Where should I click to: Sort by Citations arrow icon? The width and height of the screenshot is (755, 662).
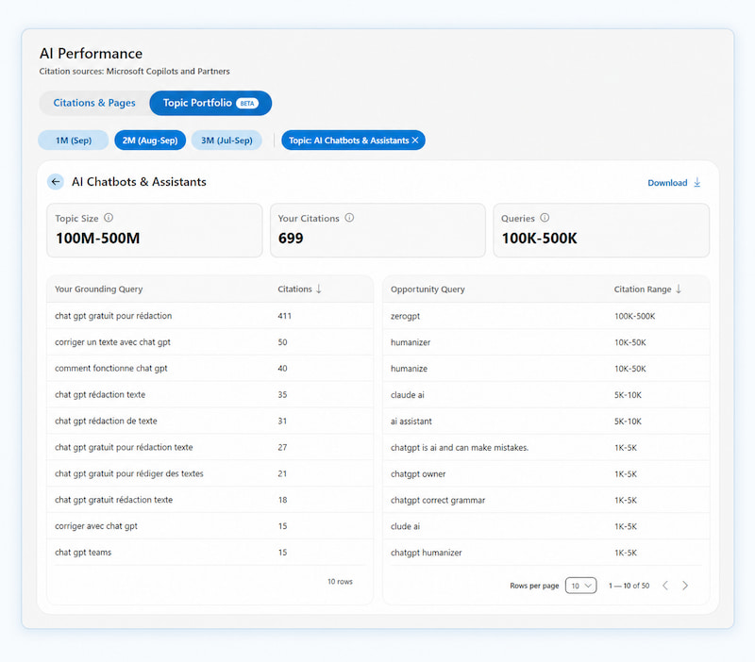point(319,290)
